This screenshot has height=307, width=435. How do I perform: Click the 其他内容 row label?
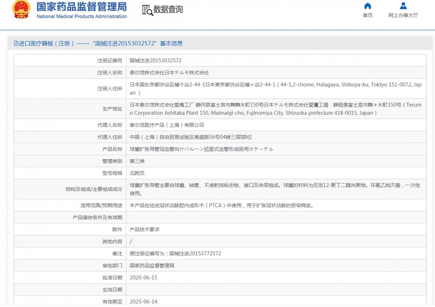[x=112, y=241]
